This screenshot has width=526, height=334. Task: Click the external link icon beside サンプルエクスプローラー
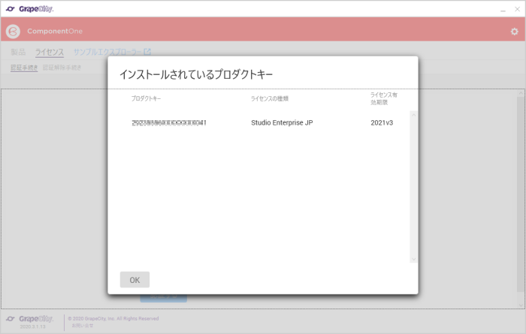(x=147, y=52)
